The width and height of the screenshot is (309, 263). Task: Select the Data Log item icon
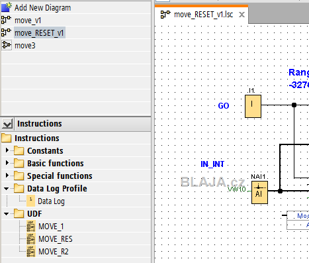point(30,201)
